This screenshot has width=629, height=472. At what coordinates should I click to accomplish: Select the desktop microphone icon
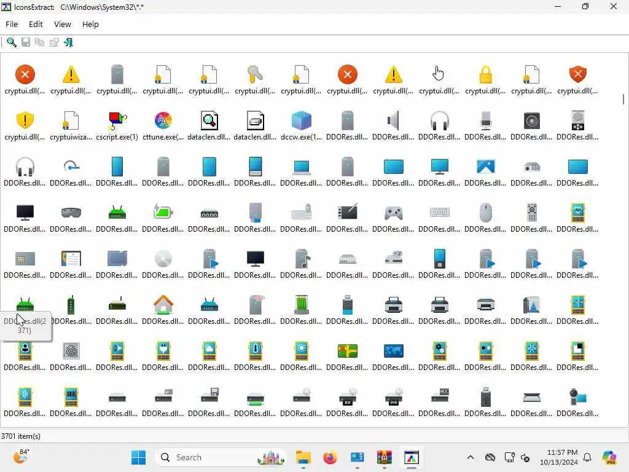tap(485, 120)
